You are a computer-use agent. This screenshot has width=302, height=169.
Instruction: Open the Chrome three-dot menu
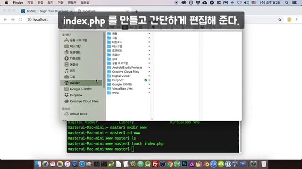click(297, 20)
